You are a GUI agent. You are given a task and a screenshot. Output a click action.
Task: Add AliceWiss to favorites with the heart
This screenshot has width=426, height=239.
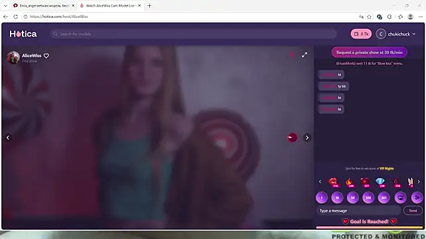pos(46,56)
